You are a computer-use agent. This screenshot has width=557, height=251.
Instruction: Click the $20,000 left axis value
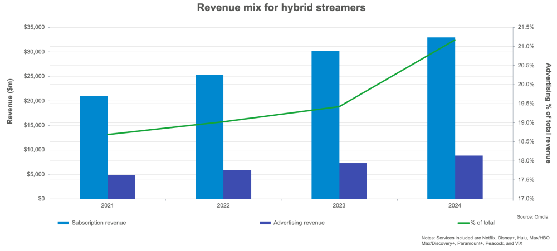34,101
